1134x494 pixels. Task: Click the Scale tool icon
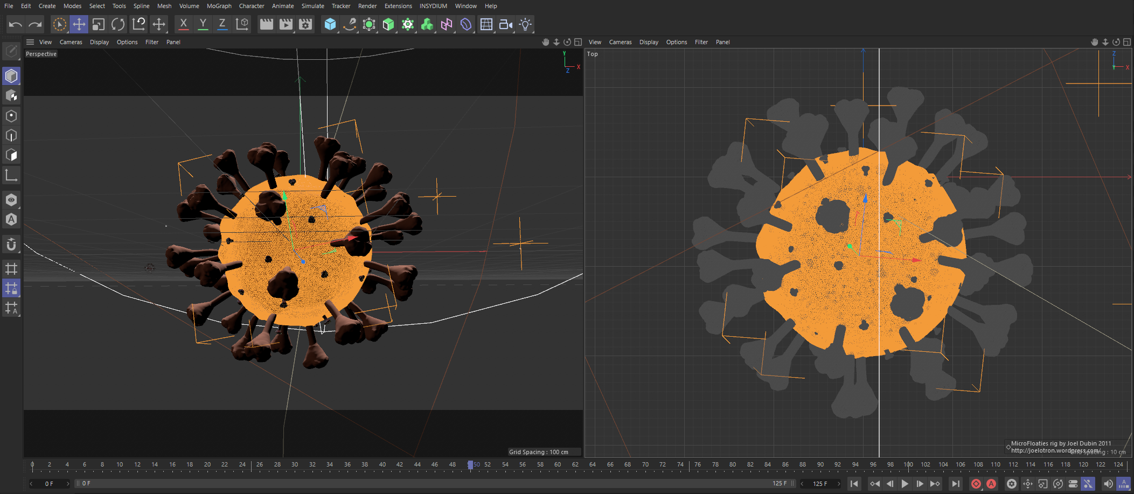pos(98,24)
